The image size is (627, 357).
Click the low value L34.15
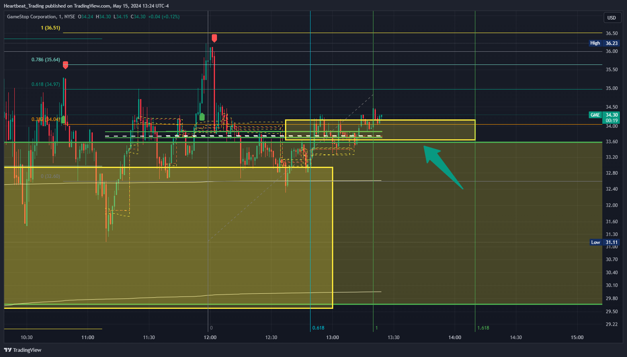[121, 17]
